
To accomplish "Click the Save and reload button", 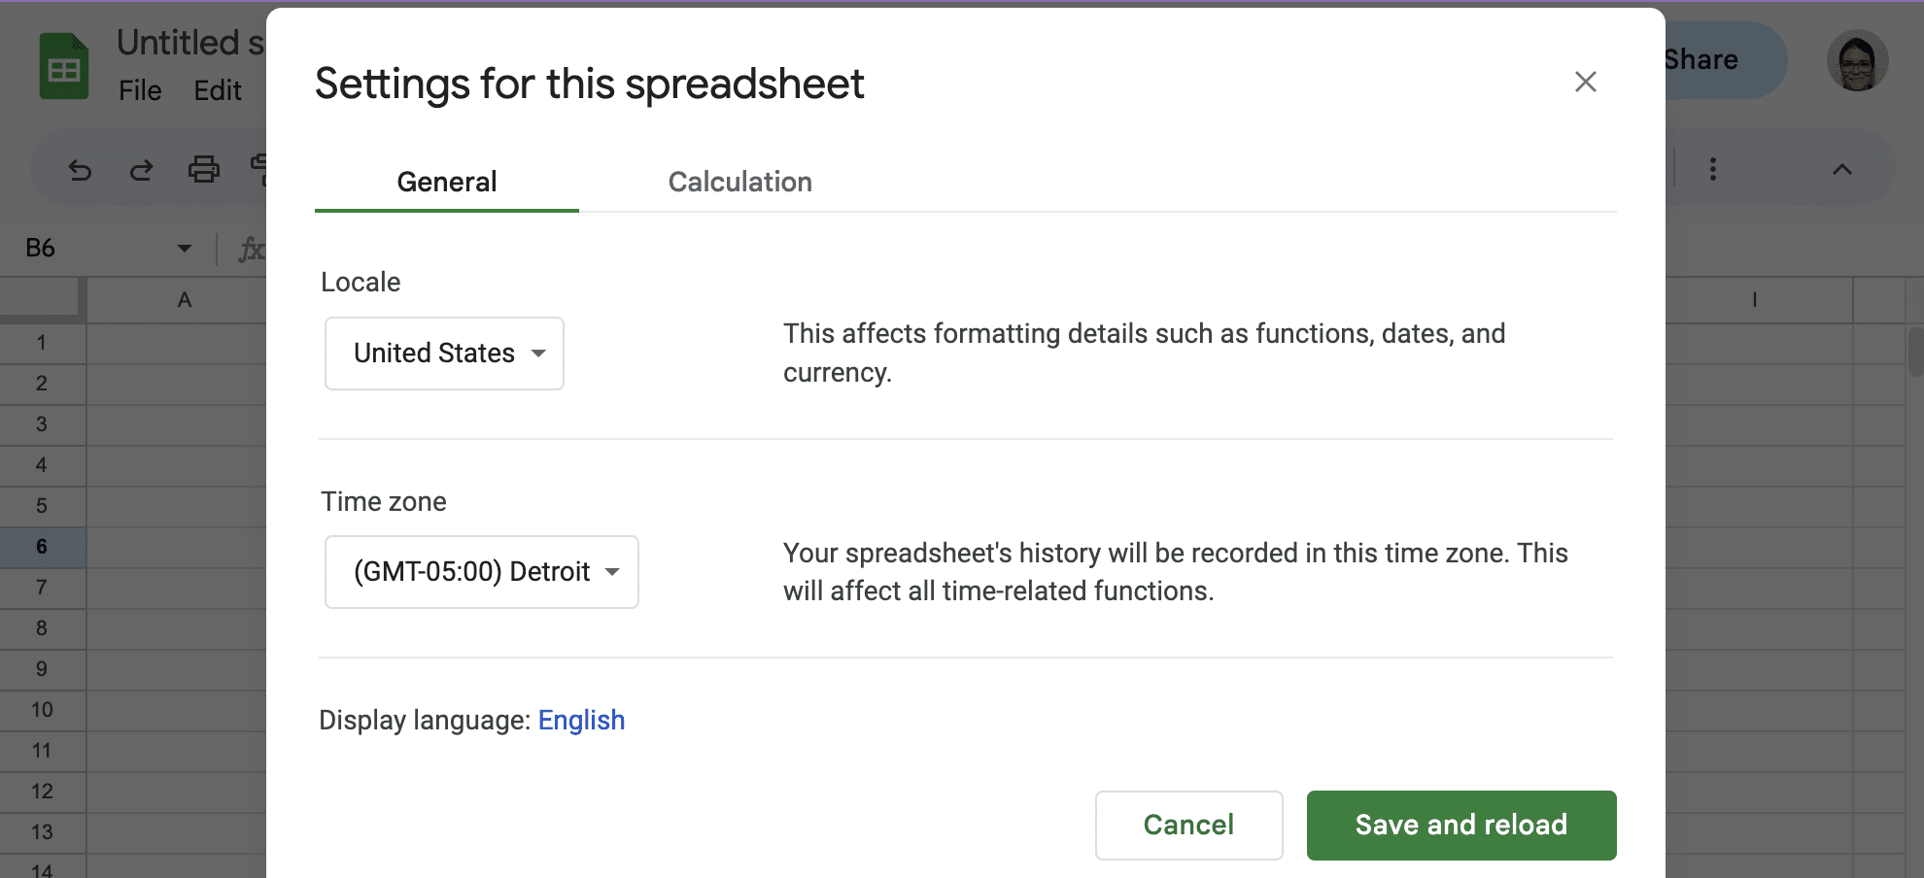I will [x=1460, y=825].
